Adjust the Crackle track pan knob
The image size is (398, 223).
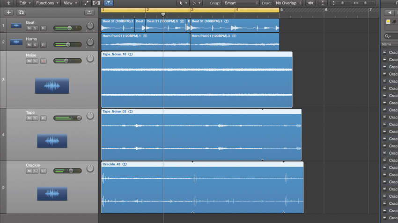coord(90,168)
